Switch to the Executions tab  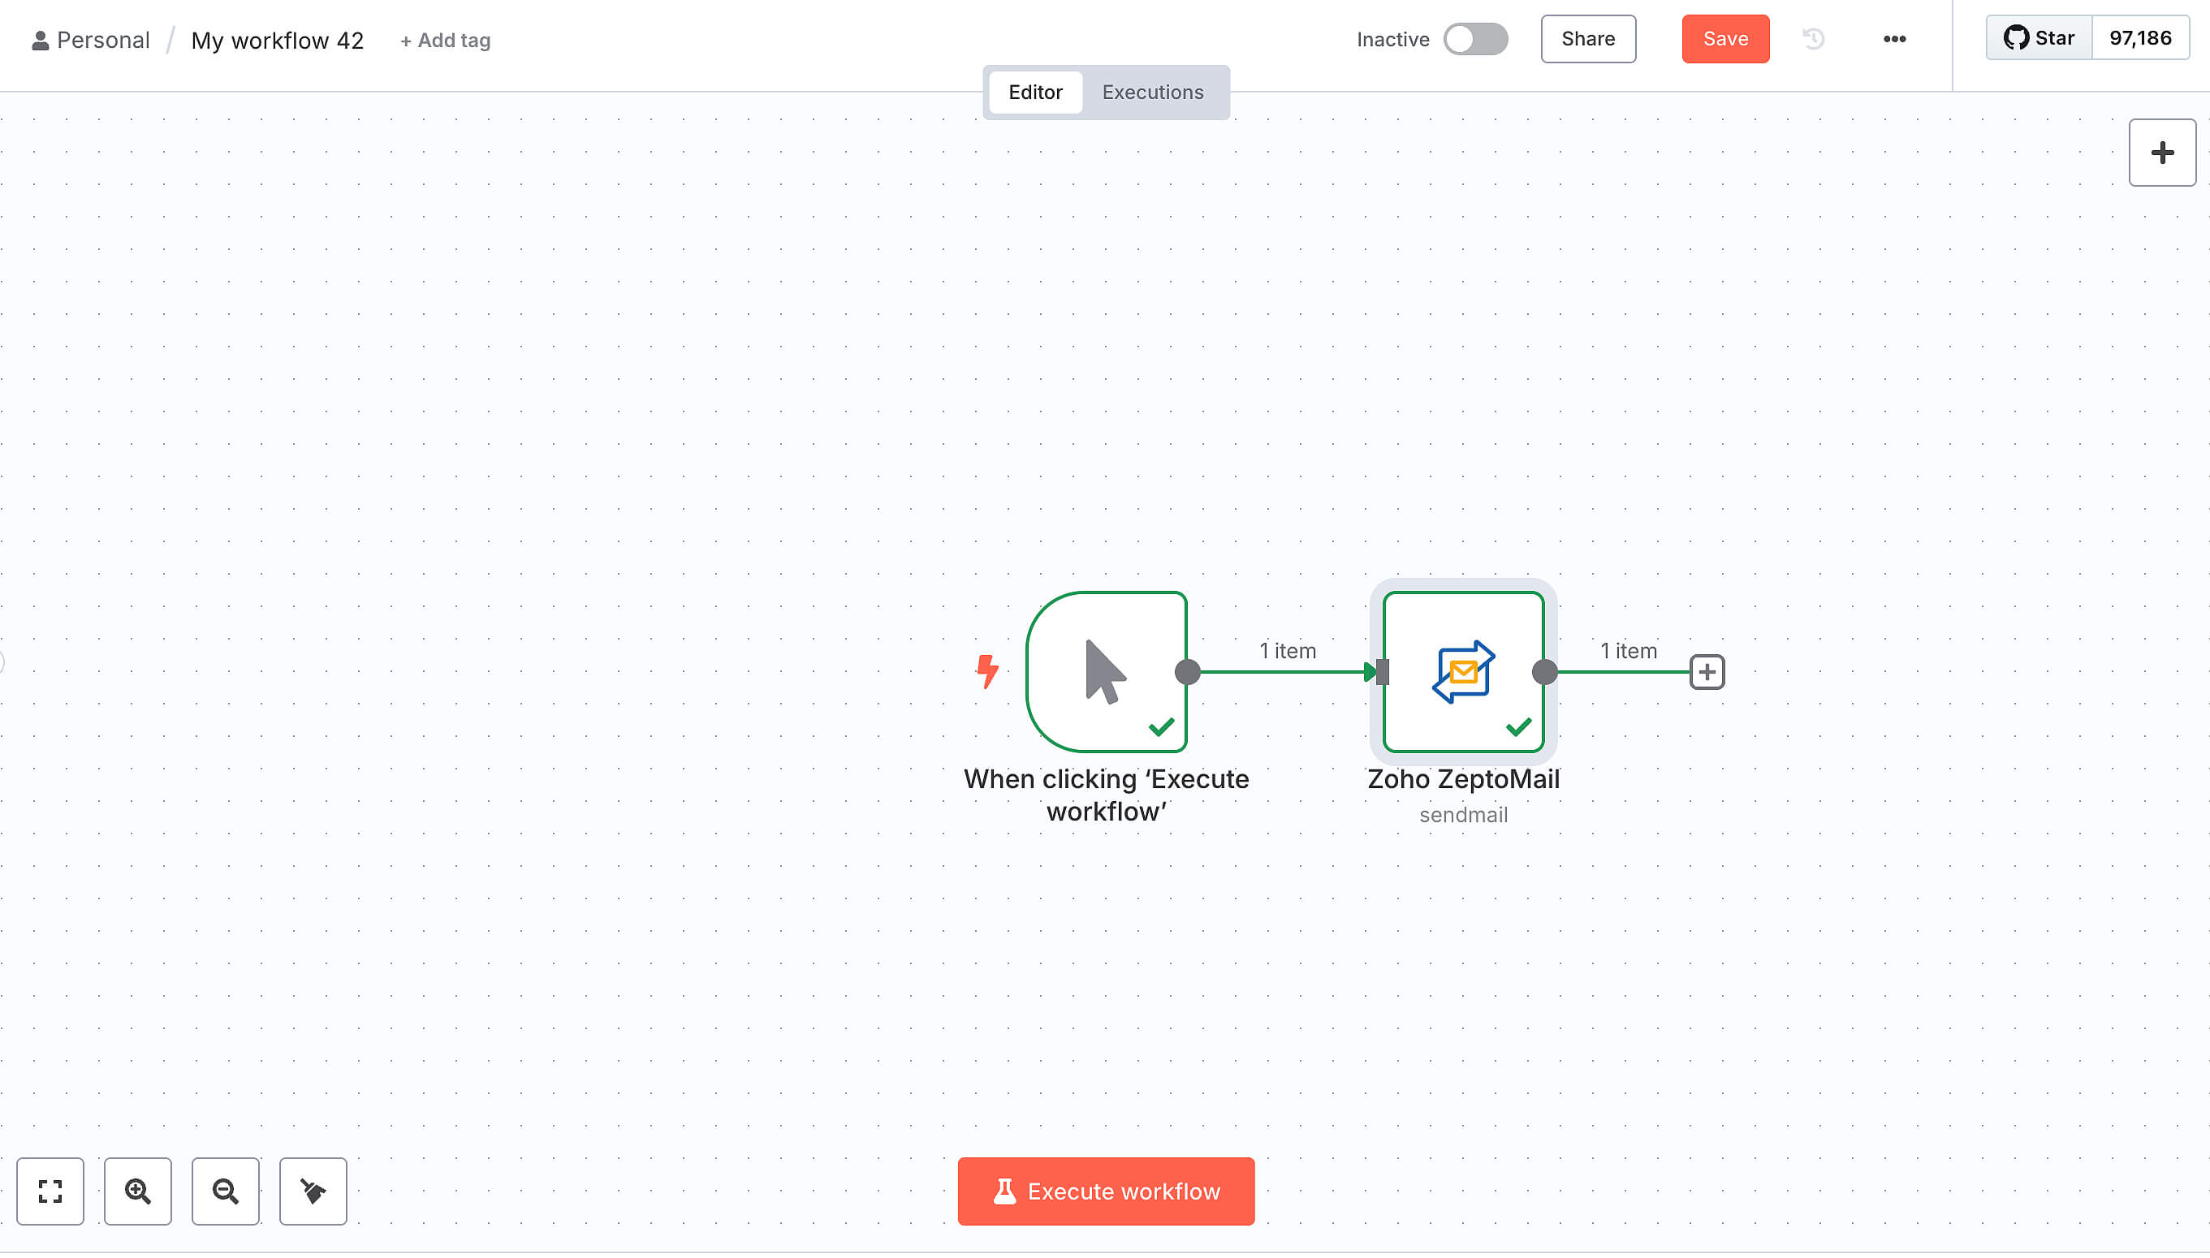[1151, 92]
